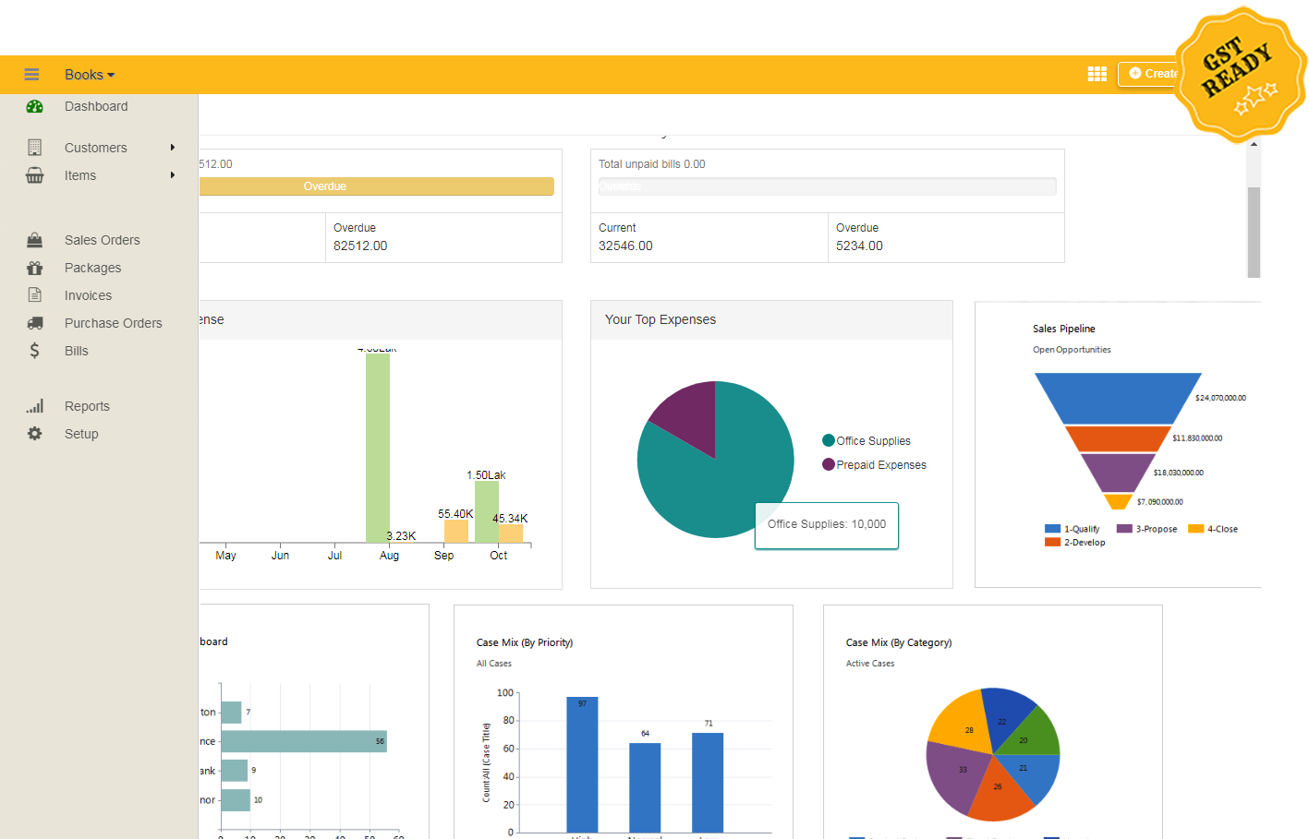Open the apps grid icon

[1097, 74]
